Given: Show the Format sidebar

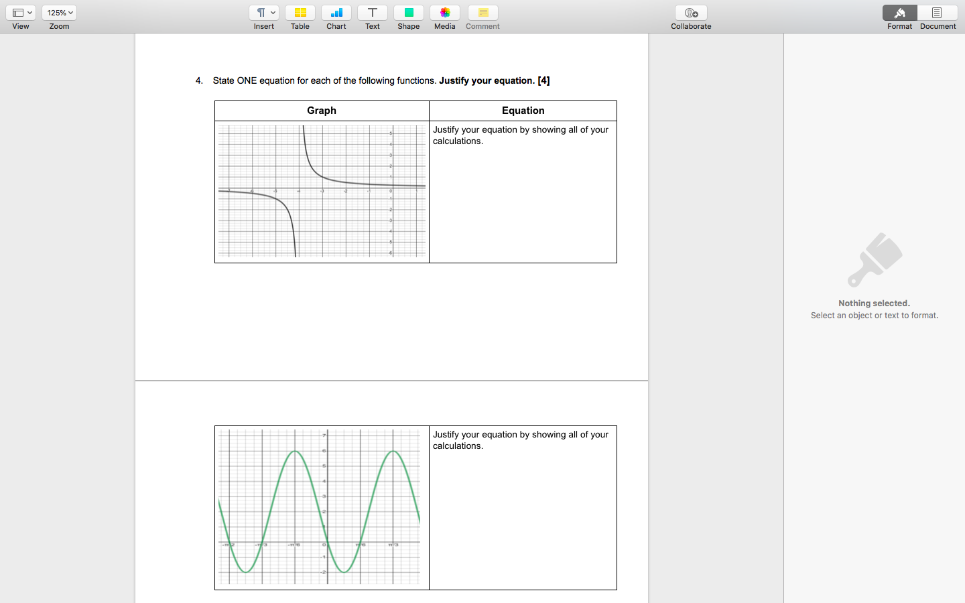Looking at the screenshot, I should point(900,13).
